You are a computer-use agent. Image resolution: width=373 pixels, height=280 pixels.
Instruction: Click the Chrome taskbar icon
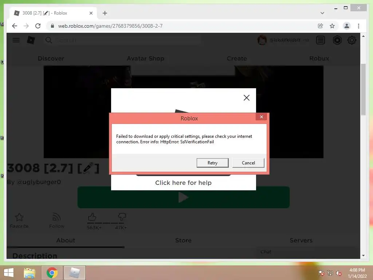coord(52,273)
